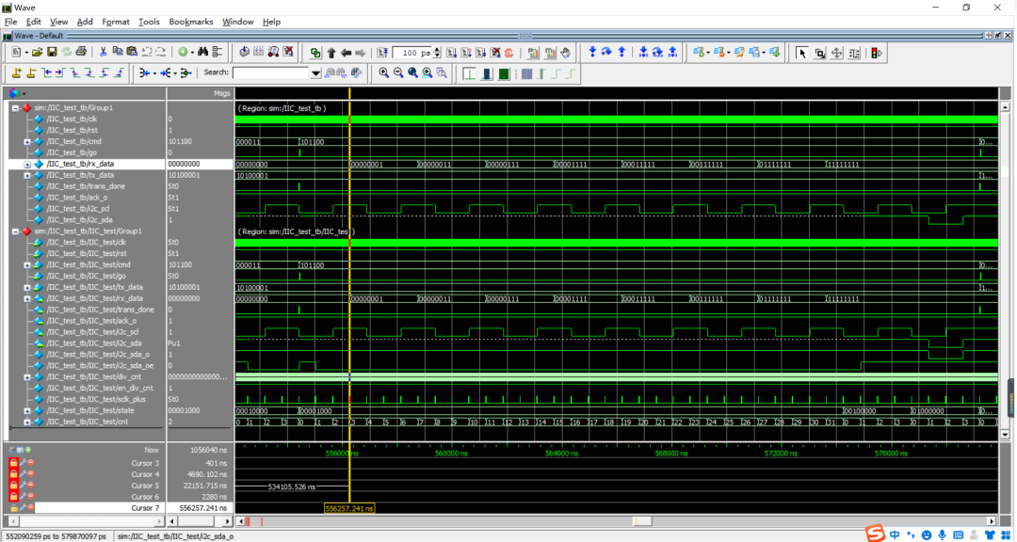The height and width of the screenshot is (542, 1017).
Task: Open the Format menu
Action: (116, 22)
